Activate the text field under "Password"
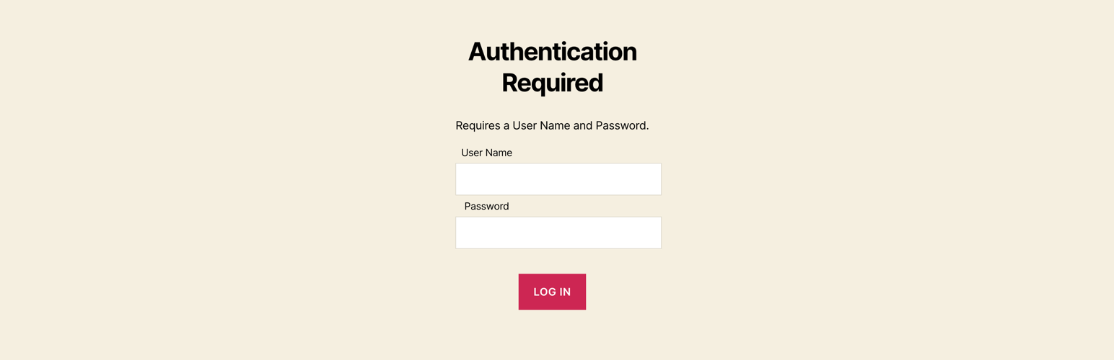Viewport: 1114px width, 360px height. tap(558, 233)
